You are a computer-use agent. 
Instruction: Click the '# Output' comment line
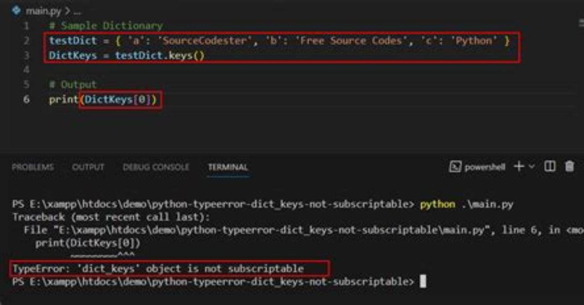[x=73, y=85]
